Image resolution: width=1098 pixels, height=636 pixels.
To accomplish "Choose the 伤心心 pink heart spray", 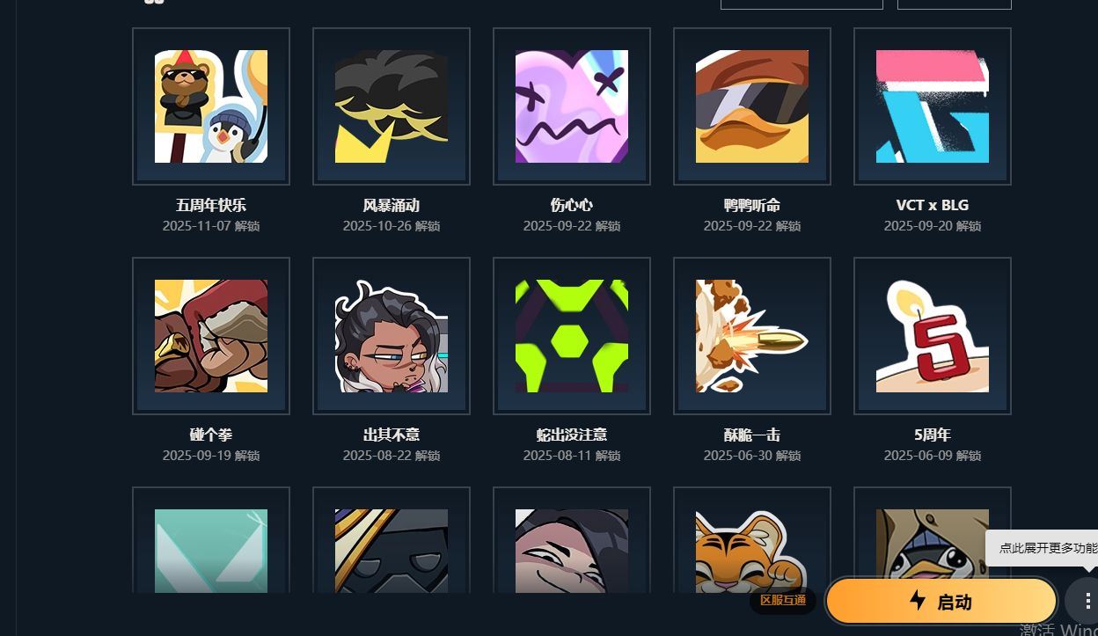I will pos(572,106).
